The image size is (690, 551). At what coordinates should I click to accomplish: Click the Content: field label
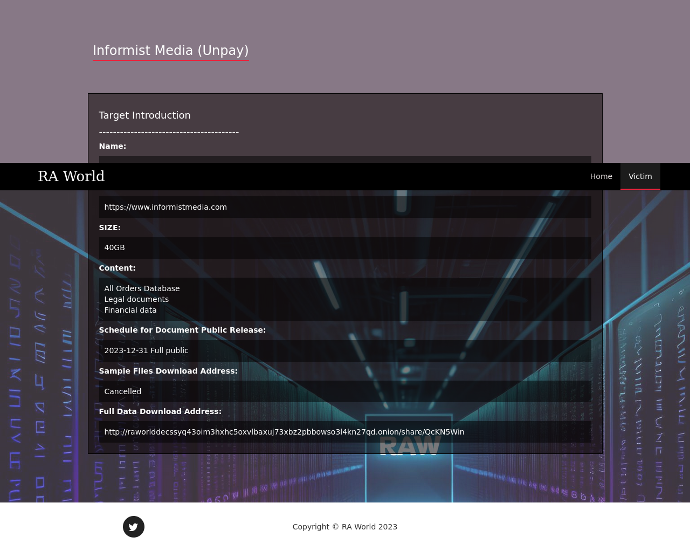click(117, 268)
